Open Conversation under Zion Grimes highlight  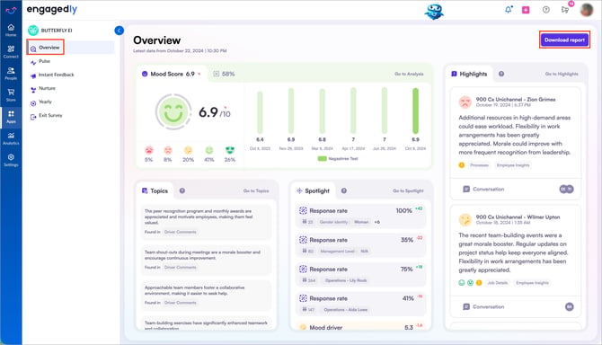[x=483, y=190]
